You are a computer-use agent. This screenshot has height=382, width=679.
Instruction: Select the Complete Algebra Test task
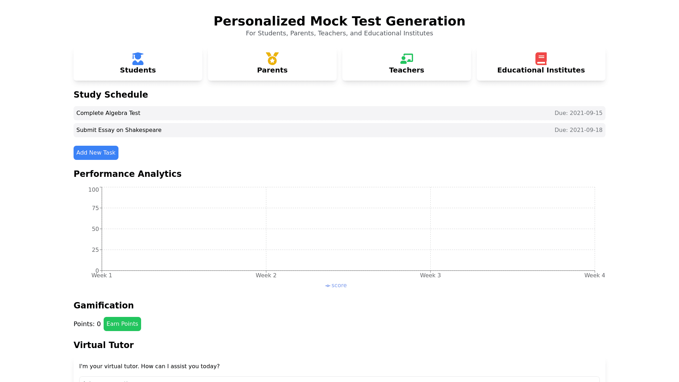108,113
